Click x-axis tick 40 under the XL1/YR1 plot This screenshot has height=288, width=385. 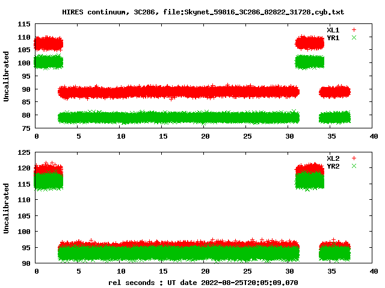tap(374, 136)
